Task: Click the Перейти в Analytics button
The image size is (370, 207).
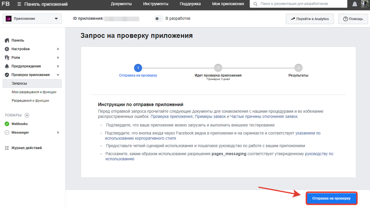Action: (x=310, y=19)
